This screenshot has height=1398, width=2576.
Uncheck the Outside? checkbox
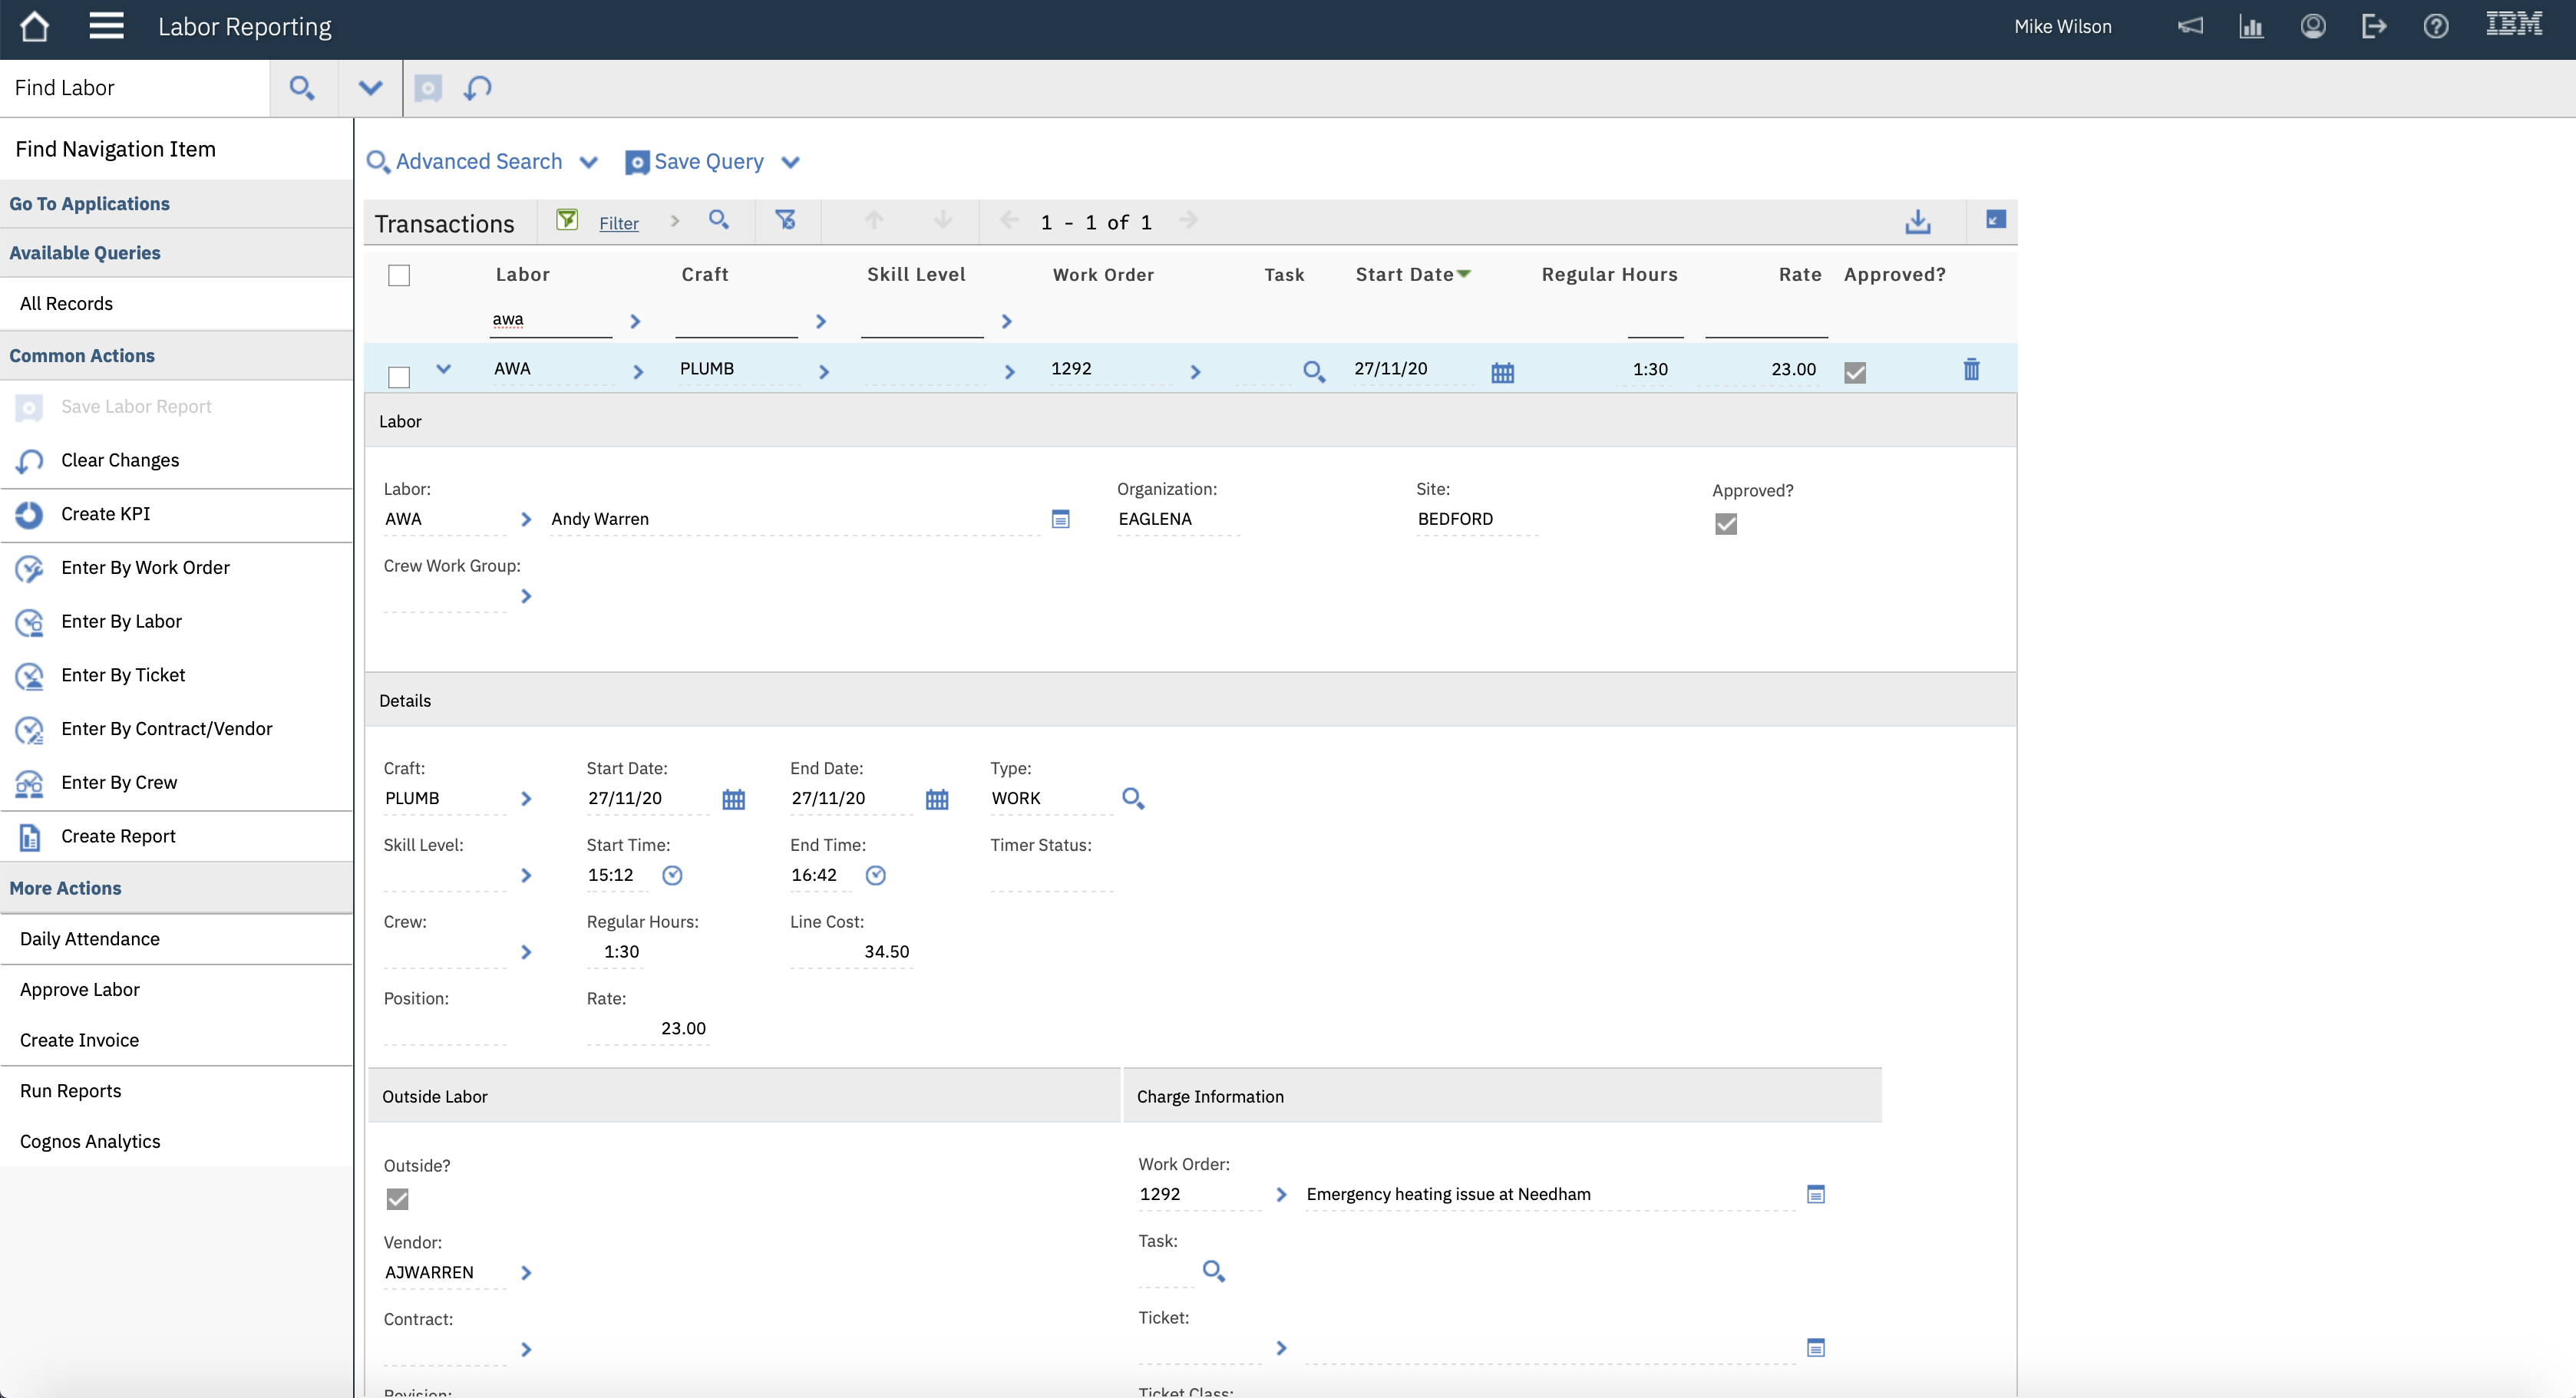coord(398,1199)
